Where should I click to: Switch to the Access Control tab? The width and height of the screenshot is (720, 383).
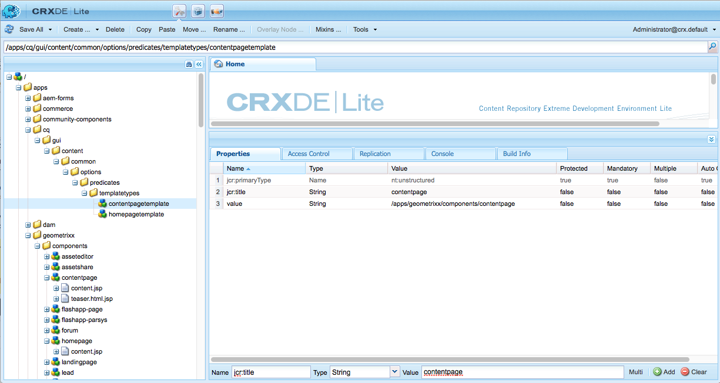[317, 154]
